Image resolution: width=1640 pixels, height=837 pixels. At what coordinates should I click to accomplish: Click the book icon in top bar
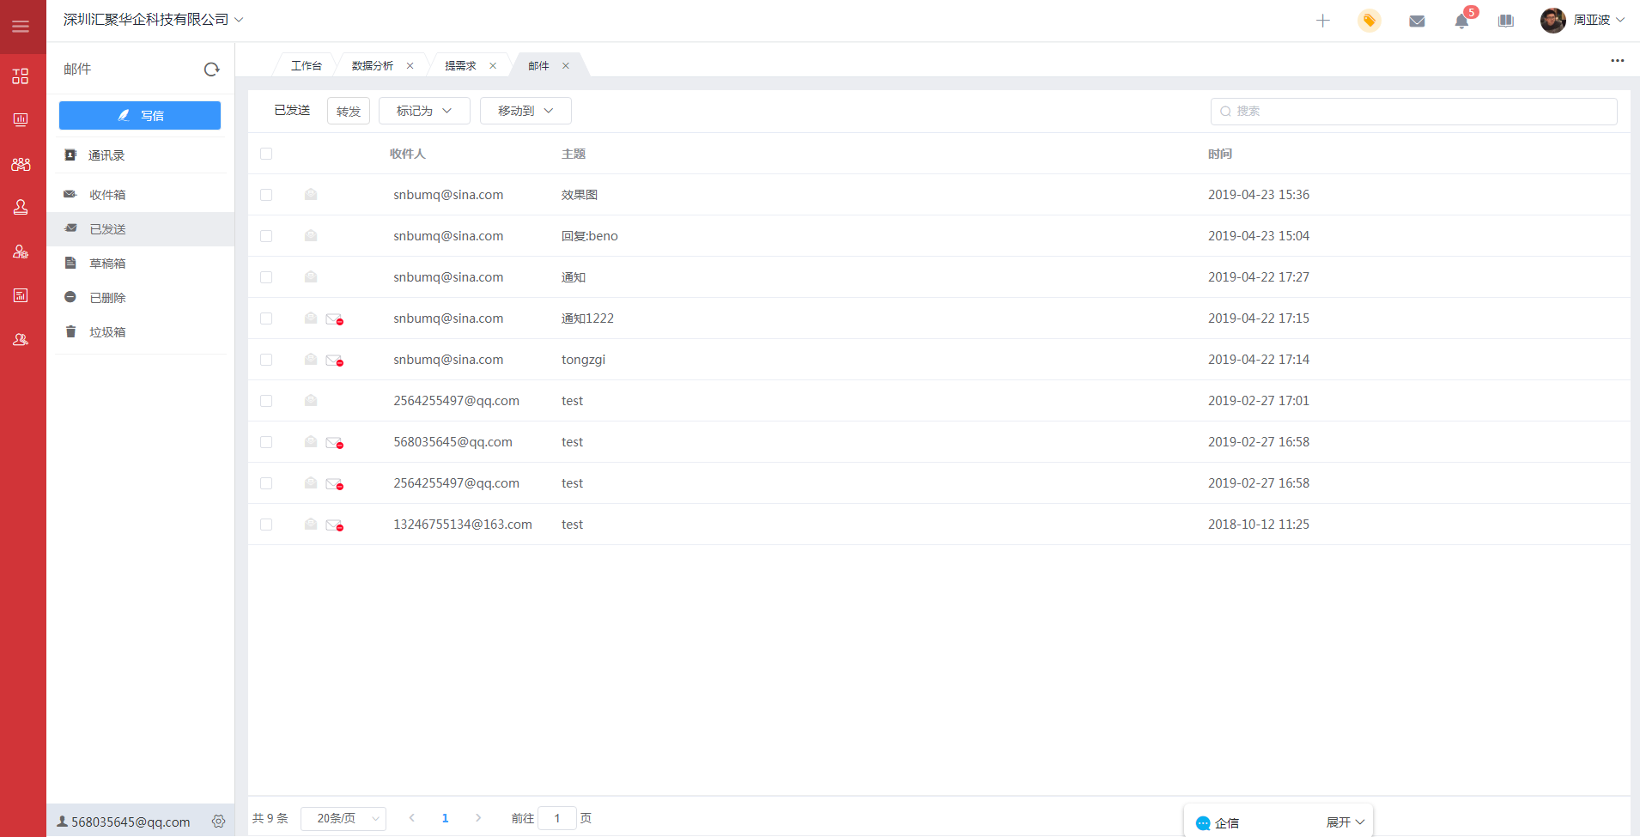pyautogui.click(x=1506, y=21)
